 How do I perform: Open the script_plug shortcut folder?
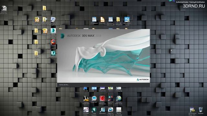pyautogui.click(x=119, y=89)
